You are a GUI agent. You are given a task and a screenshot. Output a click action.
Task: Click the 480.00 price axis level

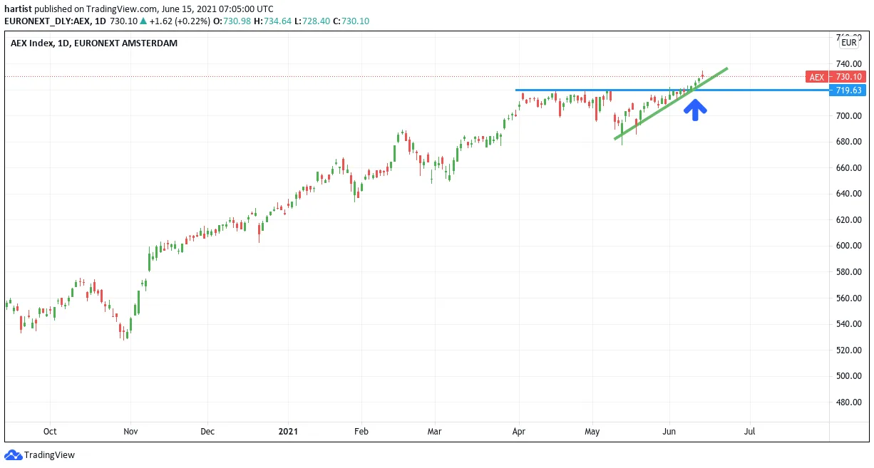[x=848, y=402]
